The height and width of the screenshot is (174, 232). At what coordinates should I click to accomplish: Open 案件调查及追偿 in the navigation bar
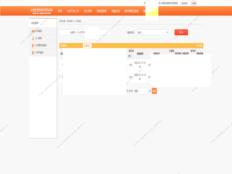[x=131, y=11]
